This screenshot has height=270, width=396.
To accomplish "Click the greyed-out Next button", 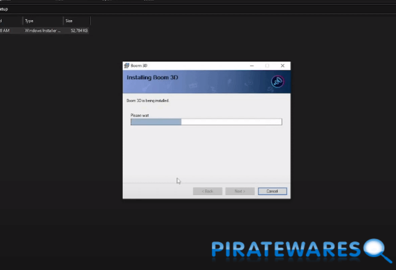I will point(240,191).
